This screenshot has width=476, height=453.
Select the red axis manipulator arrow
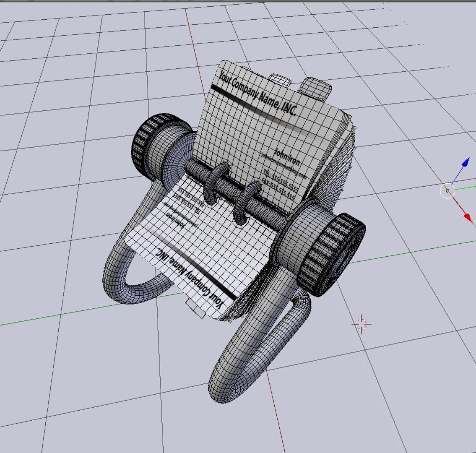click(468, 217)
